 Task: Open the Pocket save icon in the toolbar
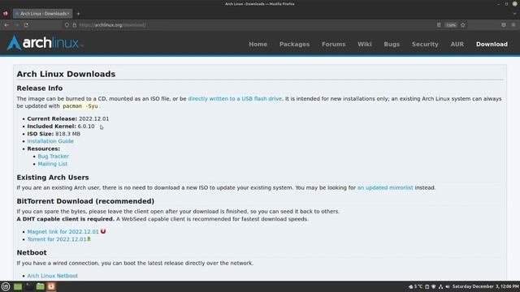(x=504, y=25)
